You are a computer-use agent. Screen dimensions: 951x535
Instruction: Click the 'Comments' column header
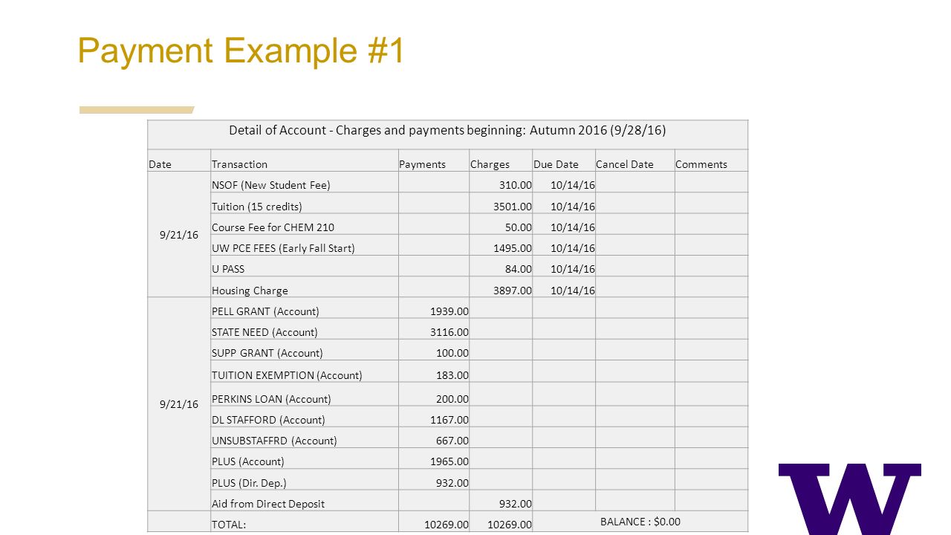tap(701, 164)
